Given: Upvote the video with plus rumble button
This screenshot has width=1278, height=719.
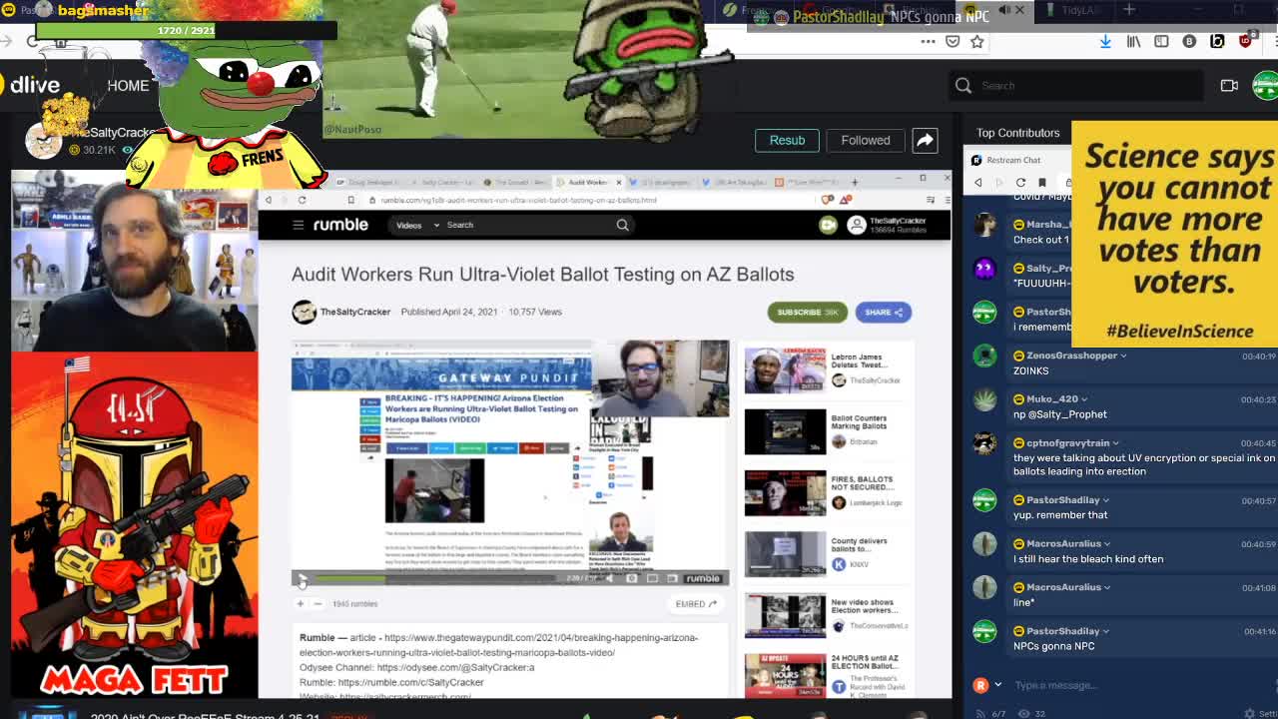Looking at the screenshot, I should (x=300, y=603).
